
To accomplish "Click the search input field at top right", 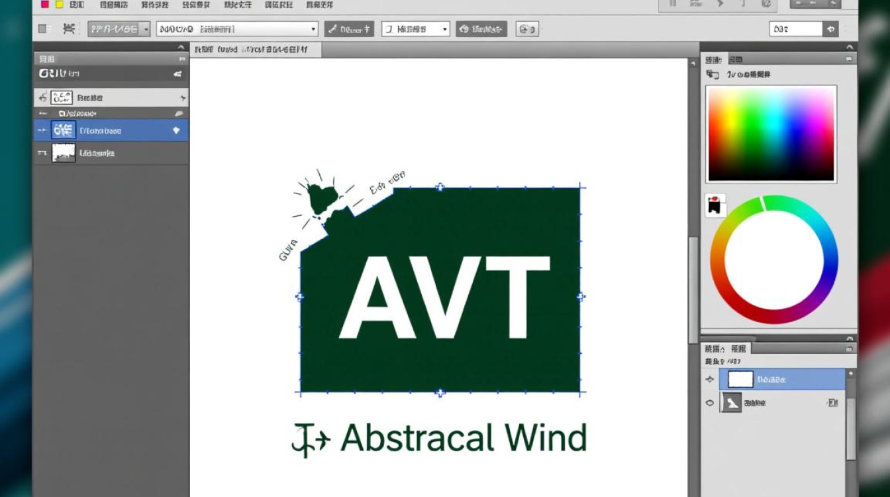I will click(795, 29).
